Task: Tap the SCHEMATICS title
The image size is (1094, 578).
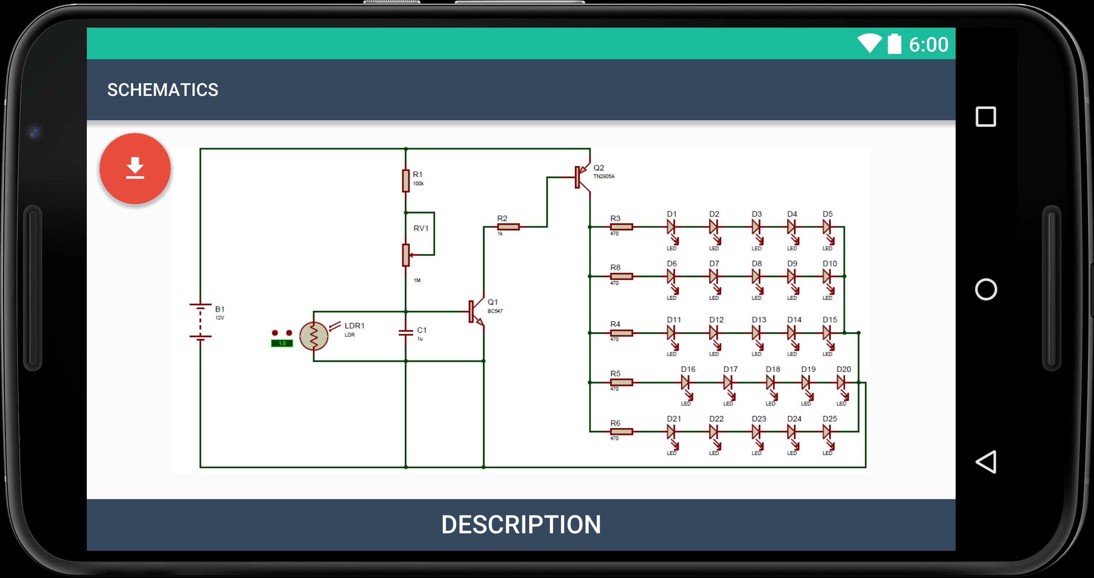Action: [x=163, y=90]
